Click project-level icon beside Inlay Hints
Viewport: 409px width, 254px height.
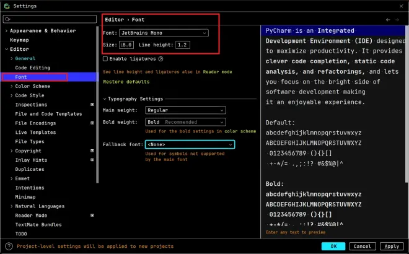[92, 160]
